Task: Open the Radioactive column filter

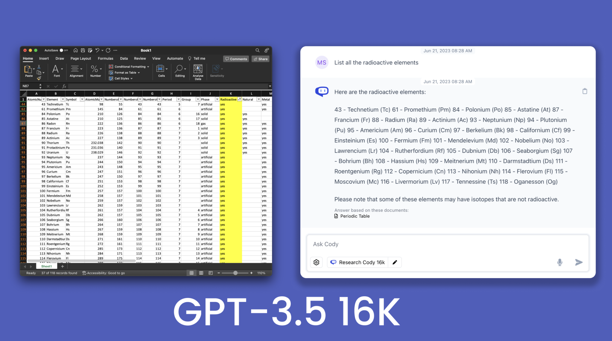Action: [239, 99]
